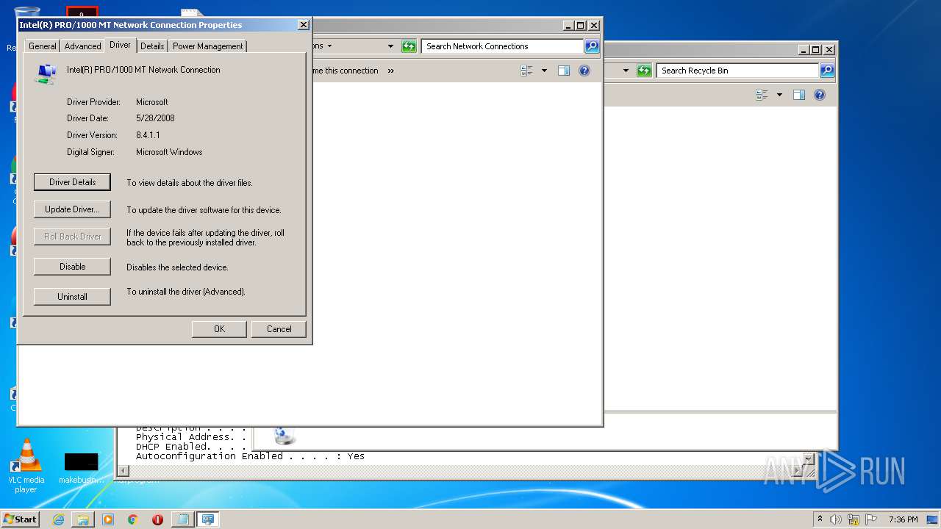Refresh the Network Connections window
The height and width of the screenshot is (529, 941).
pyautogui.click(x=409, y=46)
